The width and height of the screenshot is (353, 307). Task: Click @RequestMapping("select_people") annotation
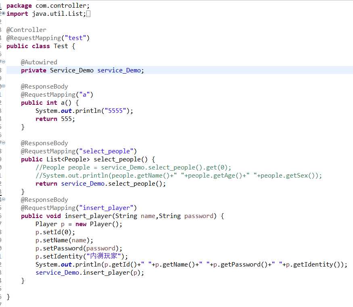pos(79,151)
